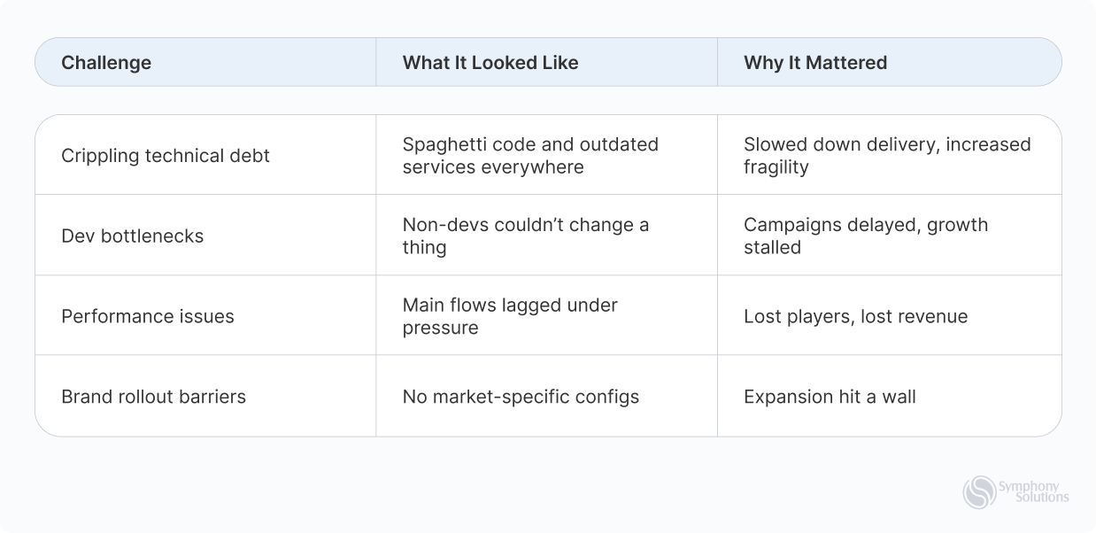Click the word pressure in Performance row
This screenshot has width=1096, height=533.
pos(441,328)
